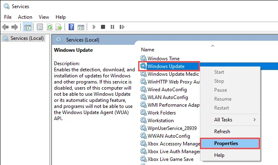Select the Windows Time service
This screenshot has height=165, width=278.
click(x=164, y=58)
